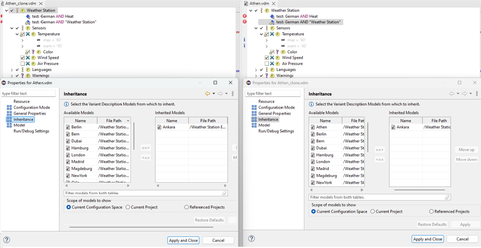The width and height of the screenshot is (481, 248).
Task: Switch to the Athen_clone.vdm editor tab
Action: click(x=21, y=3)
